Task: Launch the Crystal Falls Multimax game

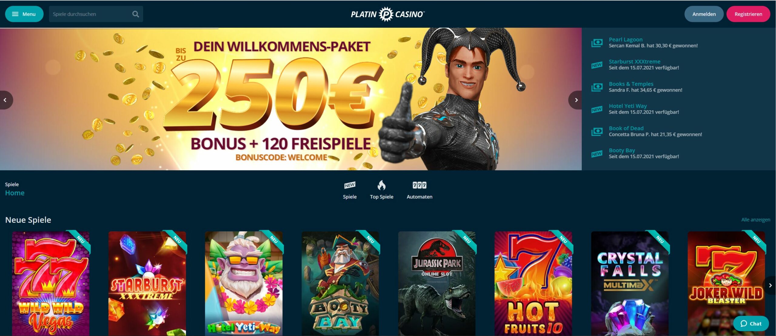Action: click(630, 284)
